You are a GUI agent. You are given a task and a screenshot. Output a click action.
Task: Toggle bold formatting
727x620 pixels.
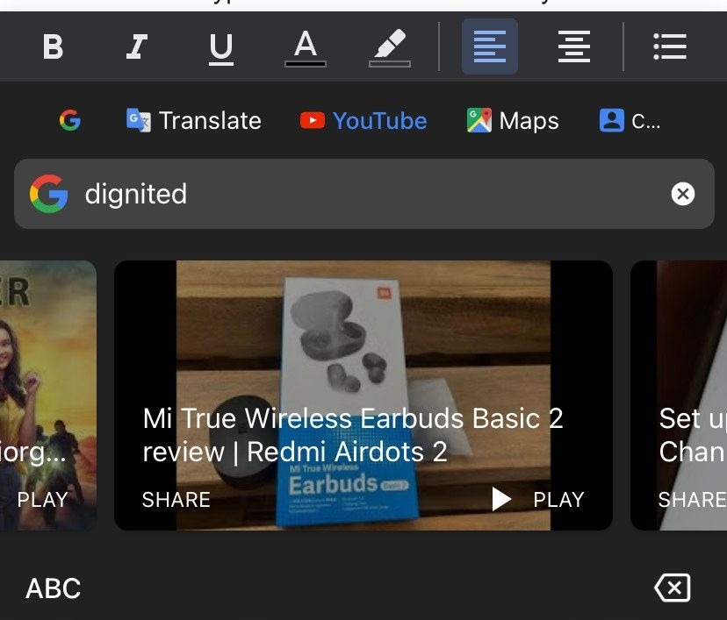(x=53, y=46)
